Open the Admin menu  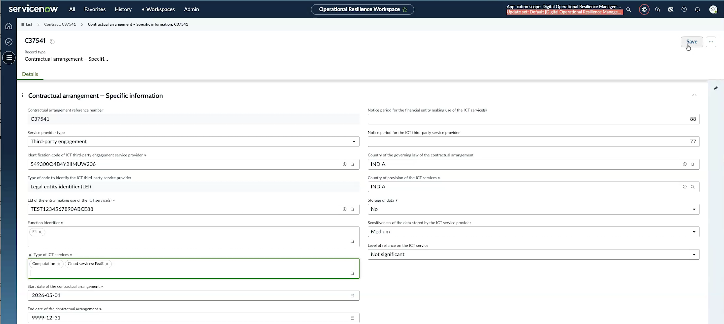191,9
